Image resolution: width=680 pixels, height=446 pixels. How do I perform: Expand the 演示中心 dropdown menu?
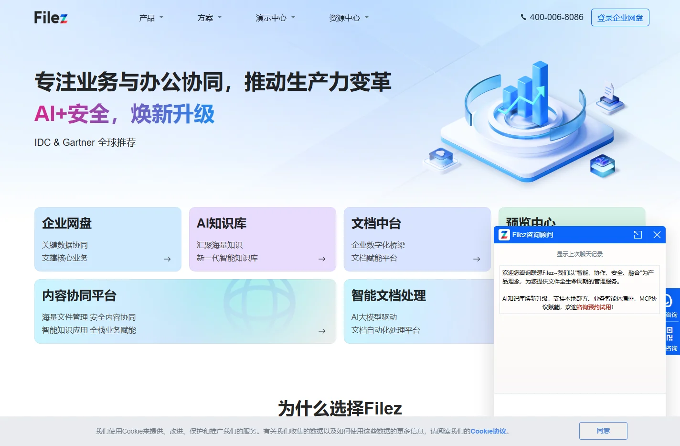click(x=276, y=18)
